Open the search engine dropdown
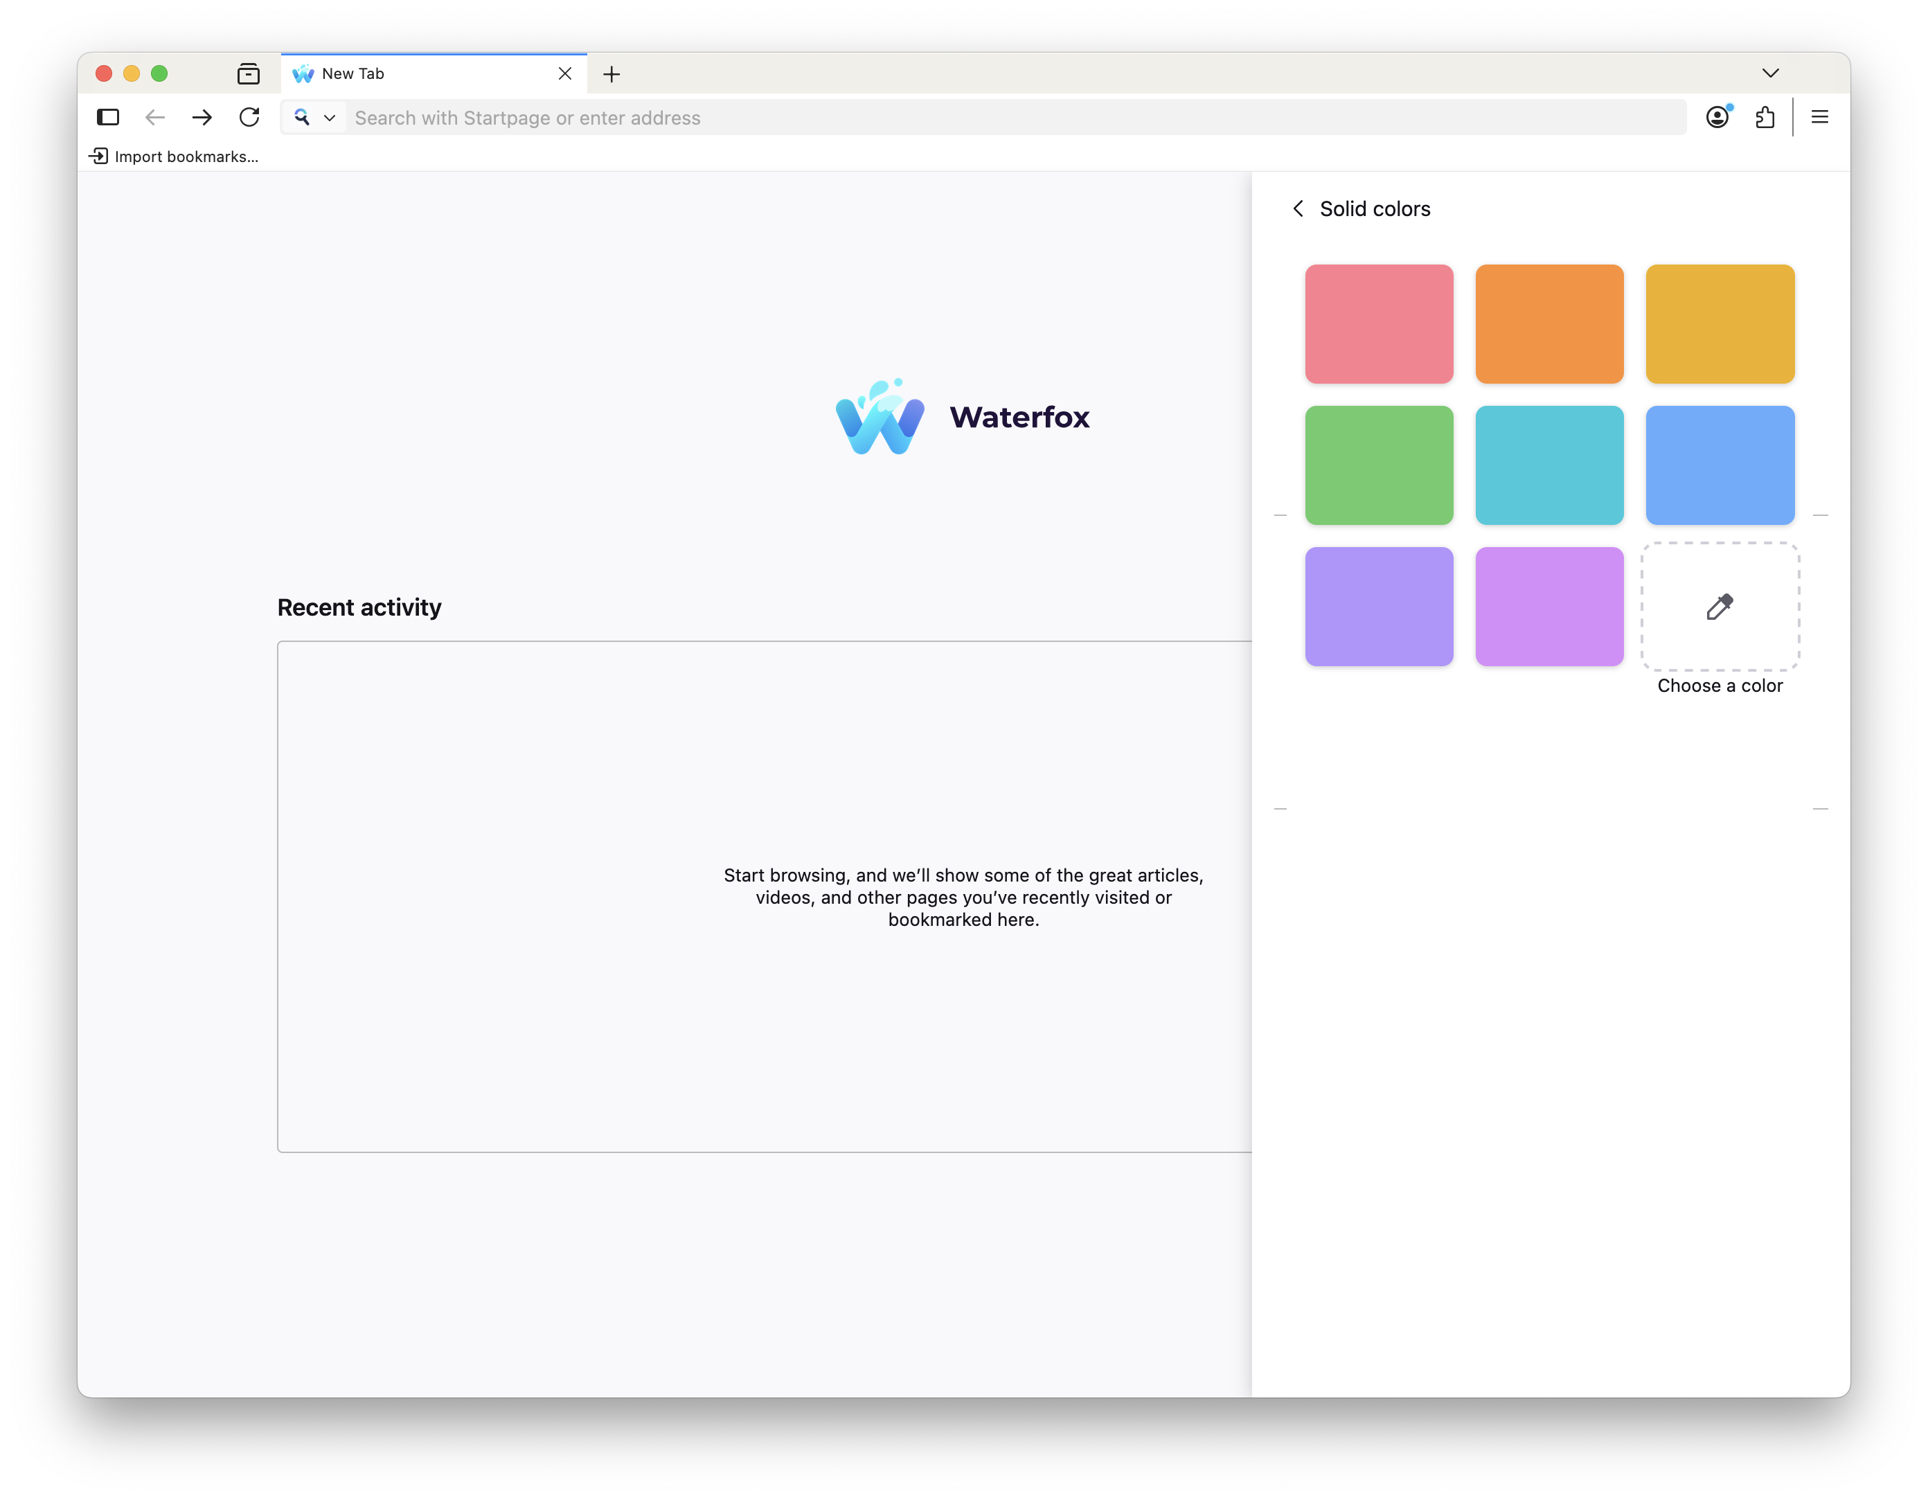1928x1500 pixels. pos(330,118)
